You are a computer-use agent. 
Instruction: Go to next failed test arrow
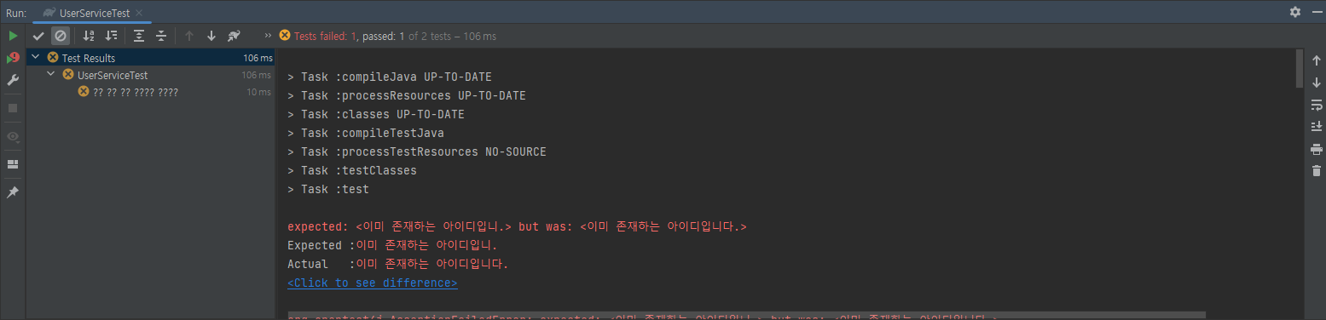211,36
